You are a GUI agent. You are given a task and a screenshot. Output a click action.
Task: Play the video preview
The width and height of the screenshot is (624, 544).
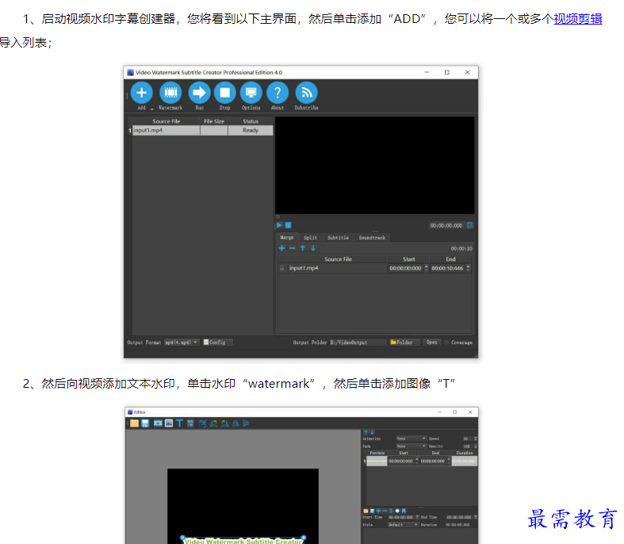[279, 225]
